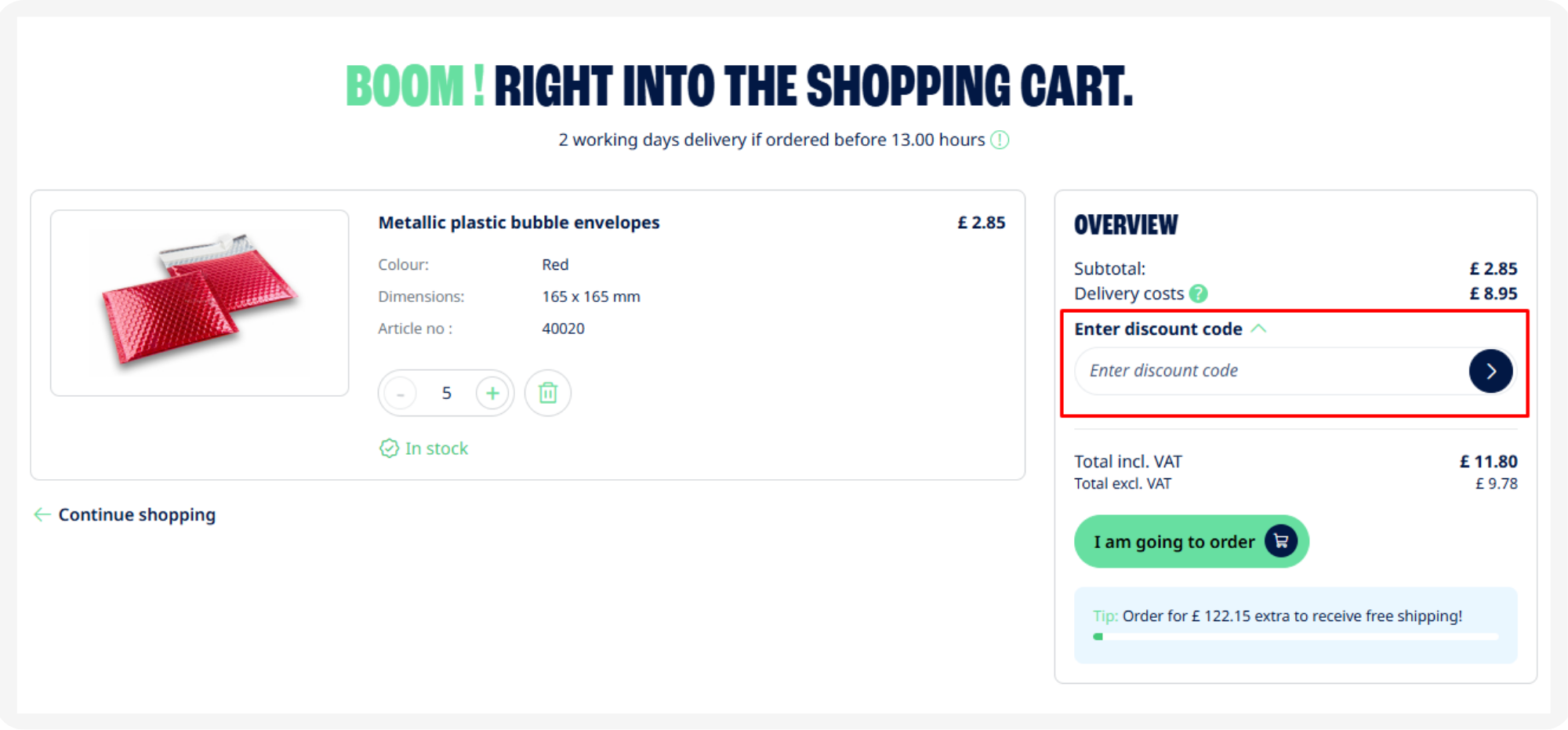Click the trash icon to remove item
This screenshot has height=730, width=1568.
[x=547, y=393]
